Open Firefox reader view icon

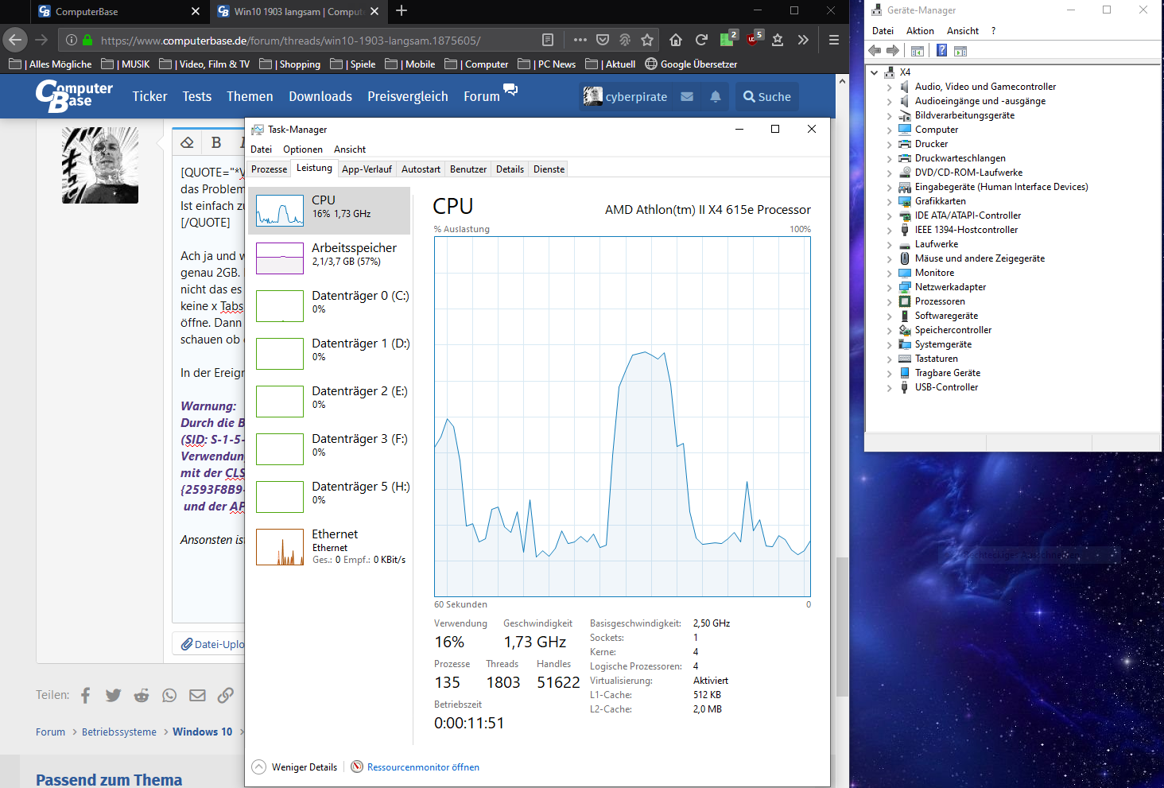(x=548, y=40)
